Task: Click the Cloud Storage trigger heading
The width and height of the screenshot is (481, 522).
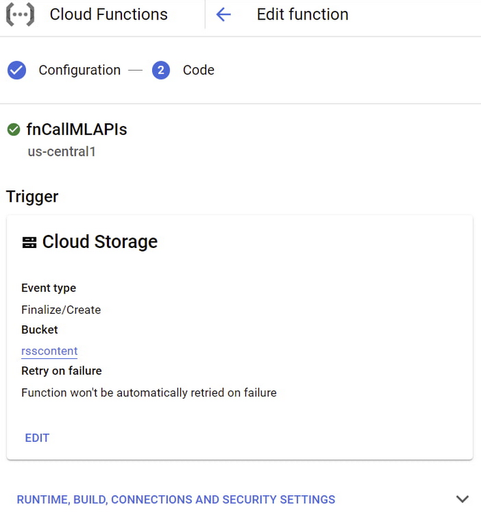Action: 99,242
